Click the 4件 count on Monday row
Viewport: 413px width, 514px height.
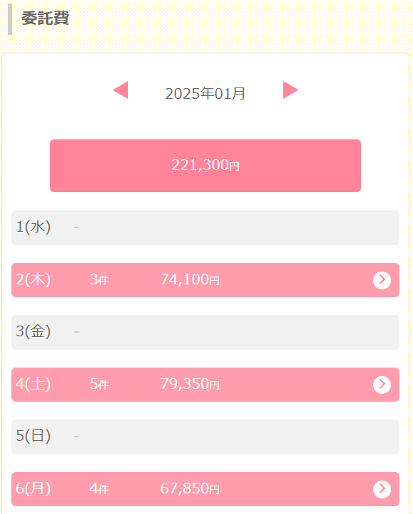click(99, 488)
